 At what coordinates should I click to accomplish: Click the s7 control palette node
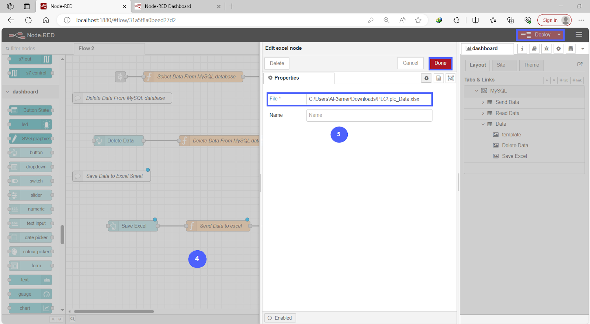click(x=30, y=73)
